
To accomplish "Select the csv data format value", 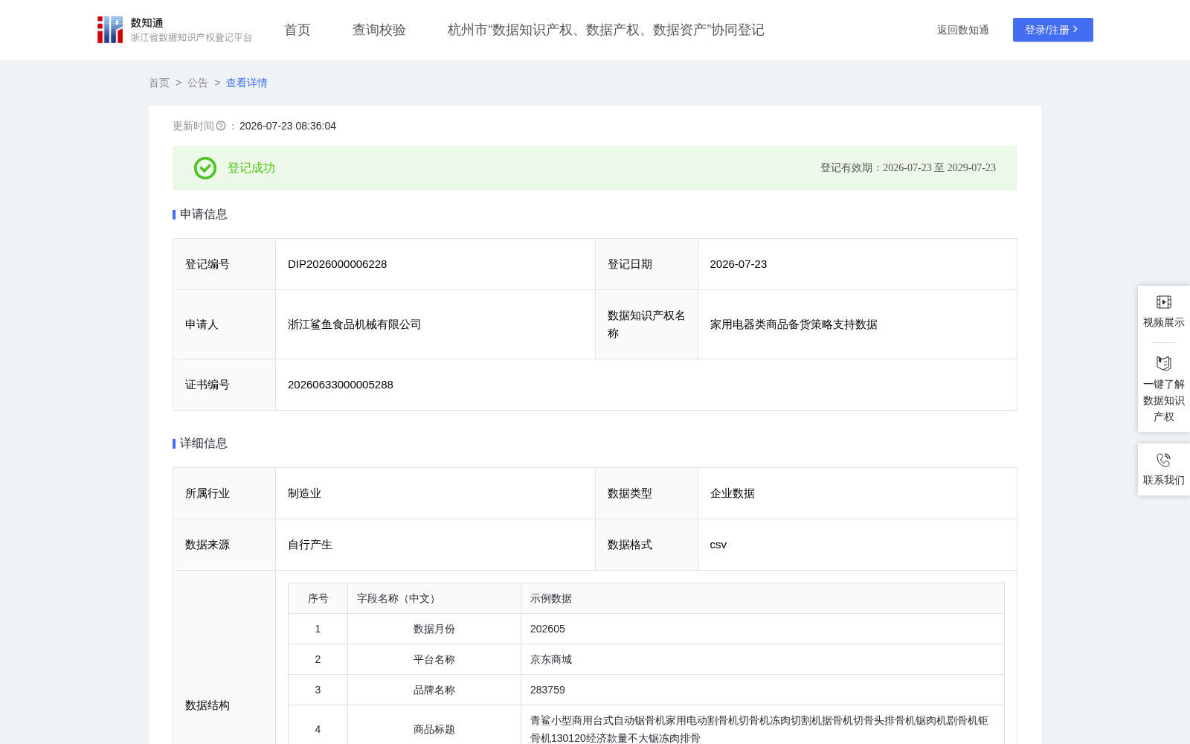I will [718, 545].
